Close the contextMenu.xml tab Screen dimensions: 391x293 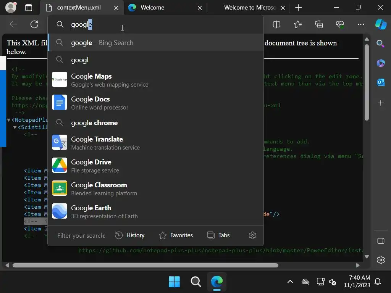(x=116, y=8)
